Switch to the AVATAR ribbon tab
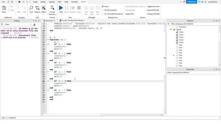Screen dimensions: 221x124 tap(52, 2)
